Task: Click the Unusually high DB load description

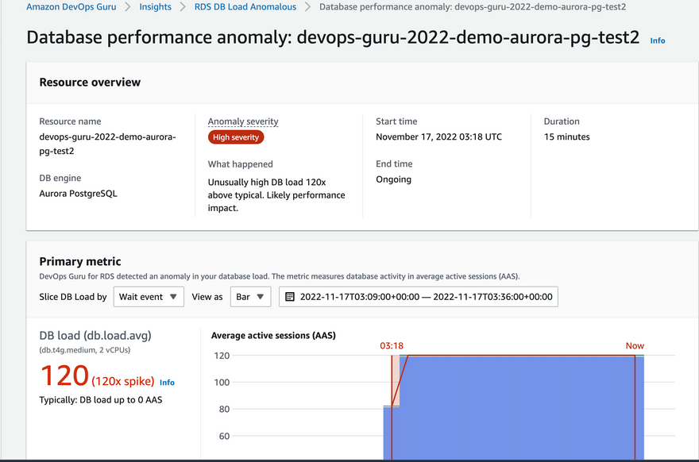Action: (276, 195)
